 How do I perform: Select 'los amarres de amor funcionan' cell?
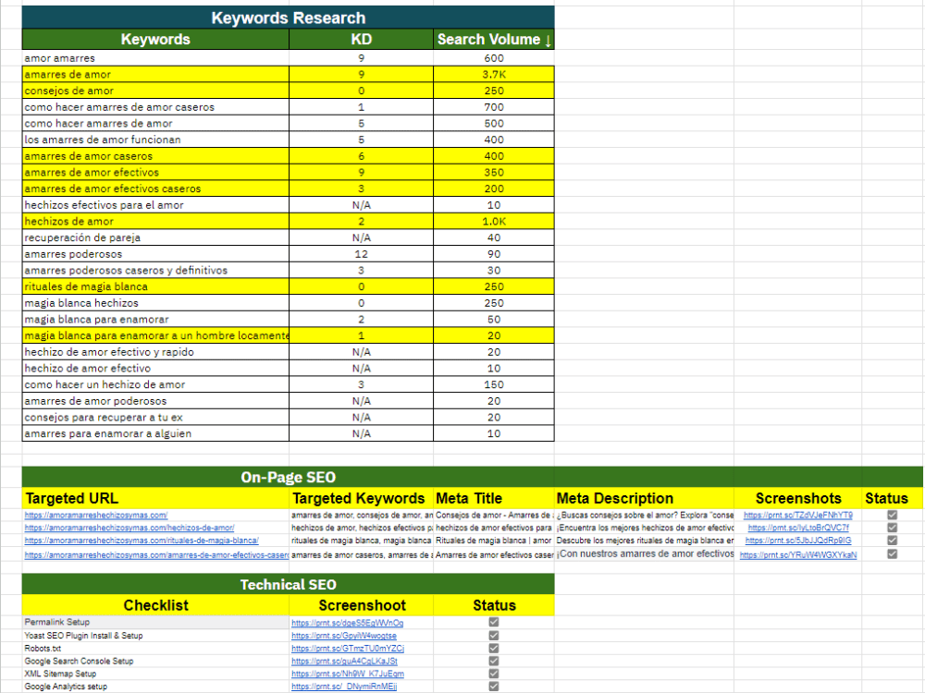click(155, 140)
